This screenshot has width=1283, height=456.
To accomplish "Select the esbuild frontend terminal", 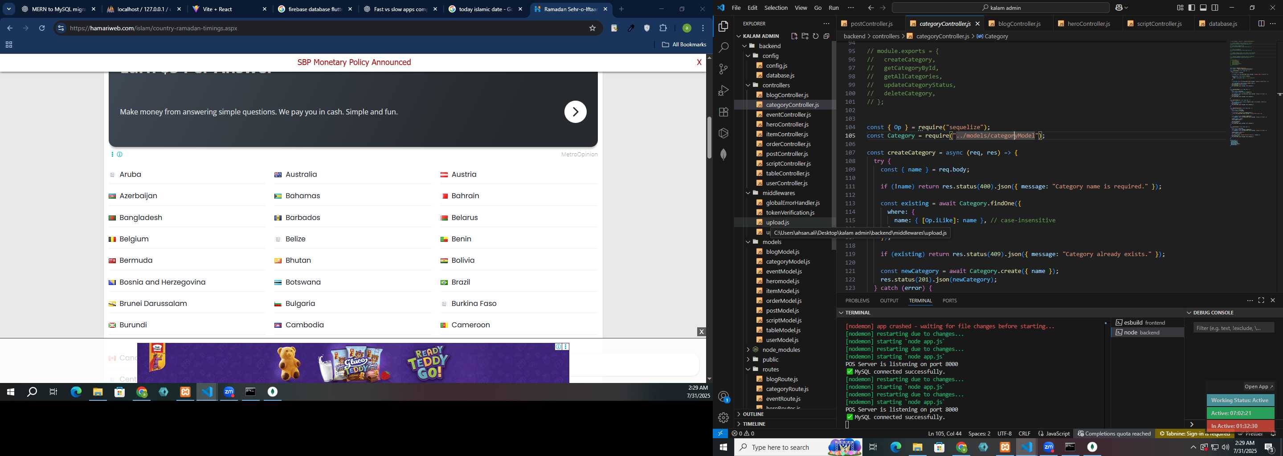I will pyautogui.click(x=1147, y=322).
